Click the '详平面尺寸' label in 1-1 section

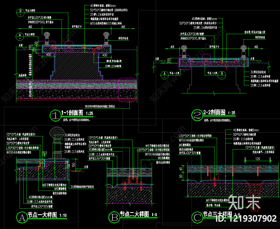point(77,27)
